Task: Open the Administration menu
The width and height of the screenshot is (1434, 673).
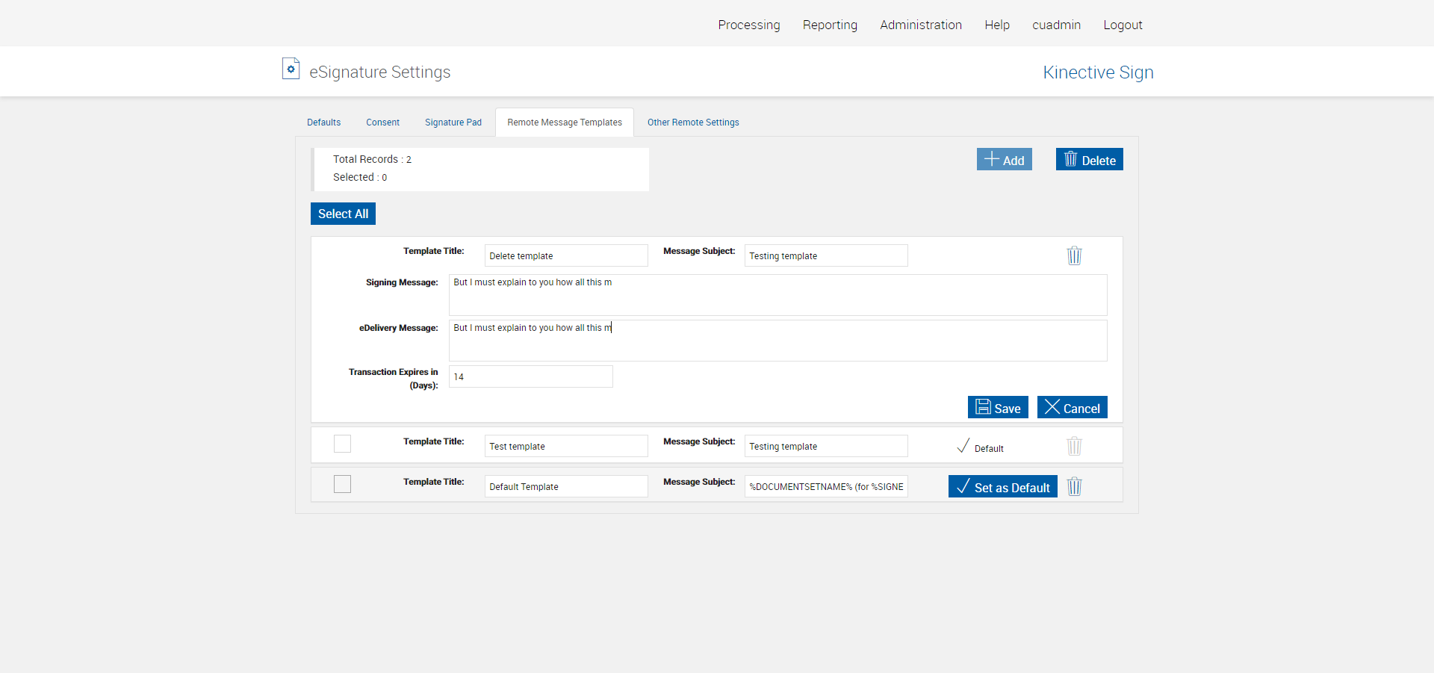Action: click(920, 25)
